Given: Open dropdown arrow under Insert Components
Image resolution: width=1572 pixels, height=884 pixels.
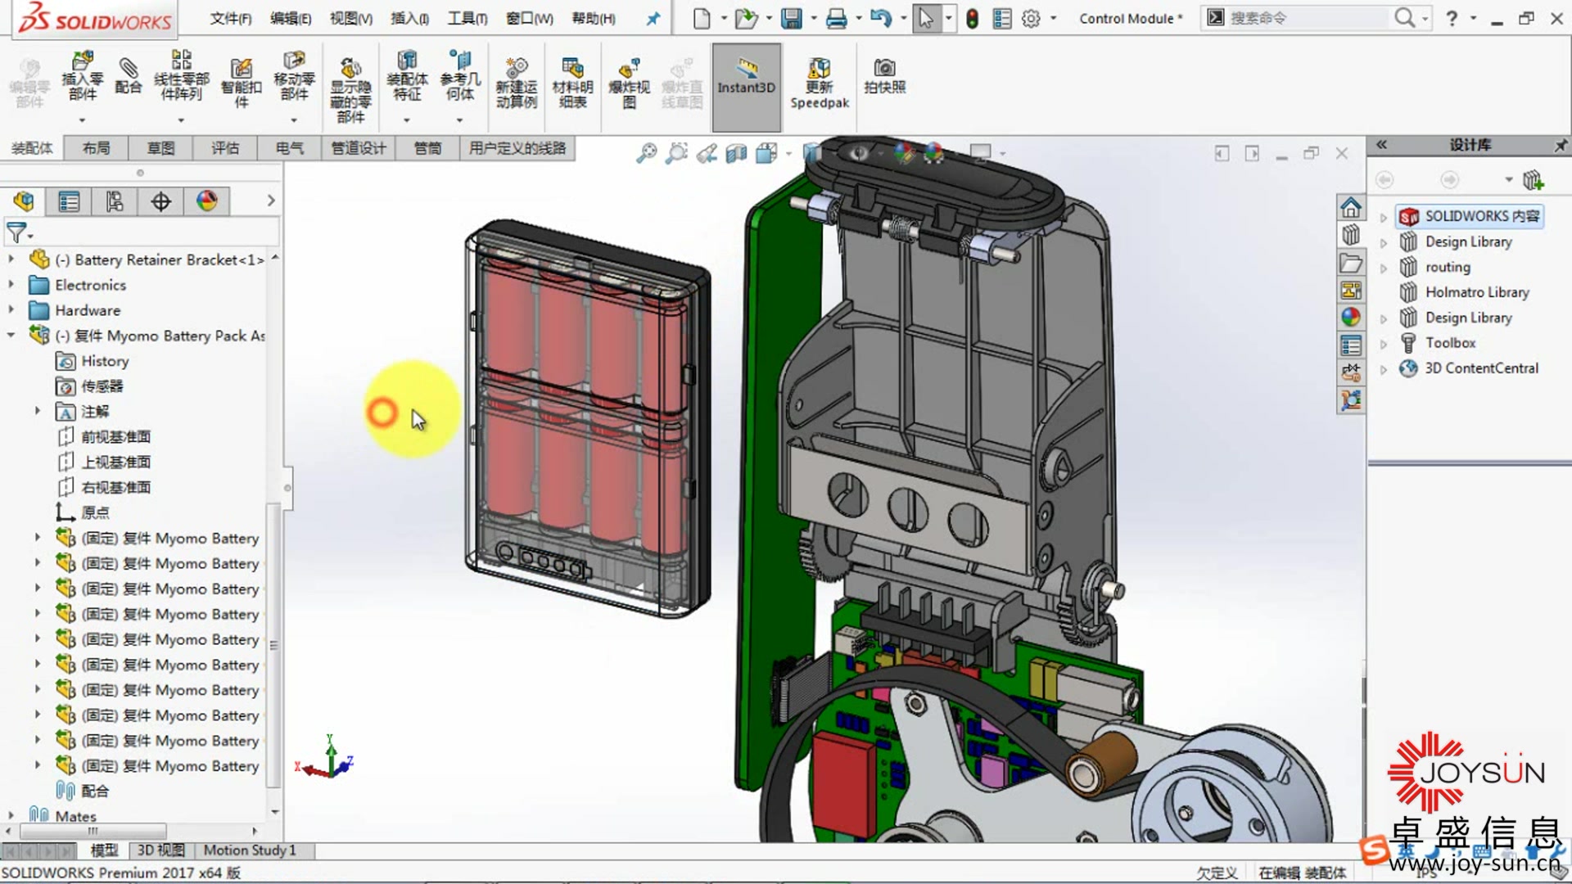Looking at the screenshot, I should pos(82,120).
